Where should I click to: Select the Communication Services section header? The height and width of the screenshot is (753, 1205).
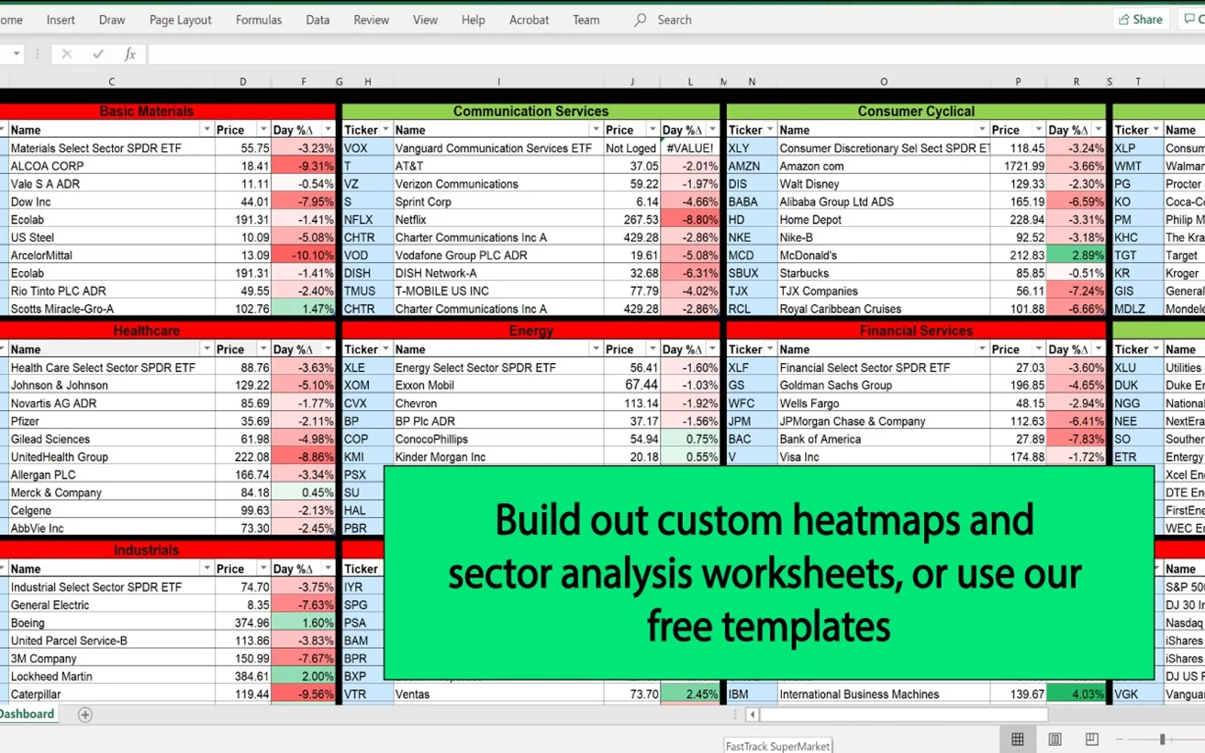(531, 111)
